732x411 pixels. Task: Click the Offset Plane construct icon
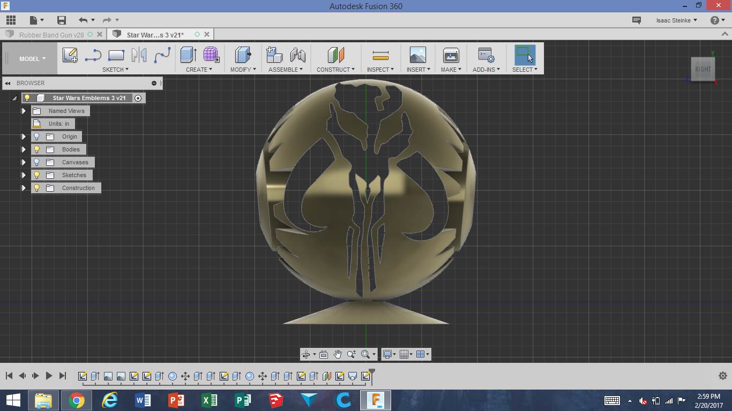pyautogui.click(x=336, y=55)
